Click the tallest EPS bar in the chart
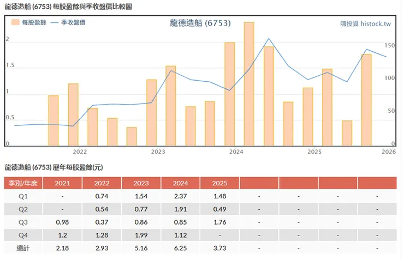The image size is (404, 260). [249, 84]
